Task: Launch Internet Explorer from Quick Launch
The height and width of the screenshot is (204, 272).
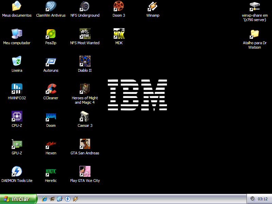Action: pos(45,199)
